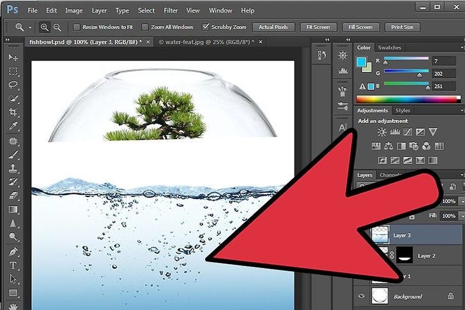Screen dimensions: 465x310
Task: Open the Zoom tool preset picker arrow
Action: tap(30, 28)
